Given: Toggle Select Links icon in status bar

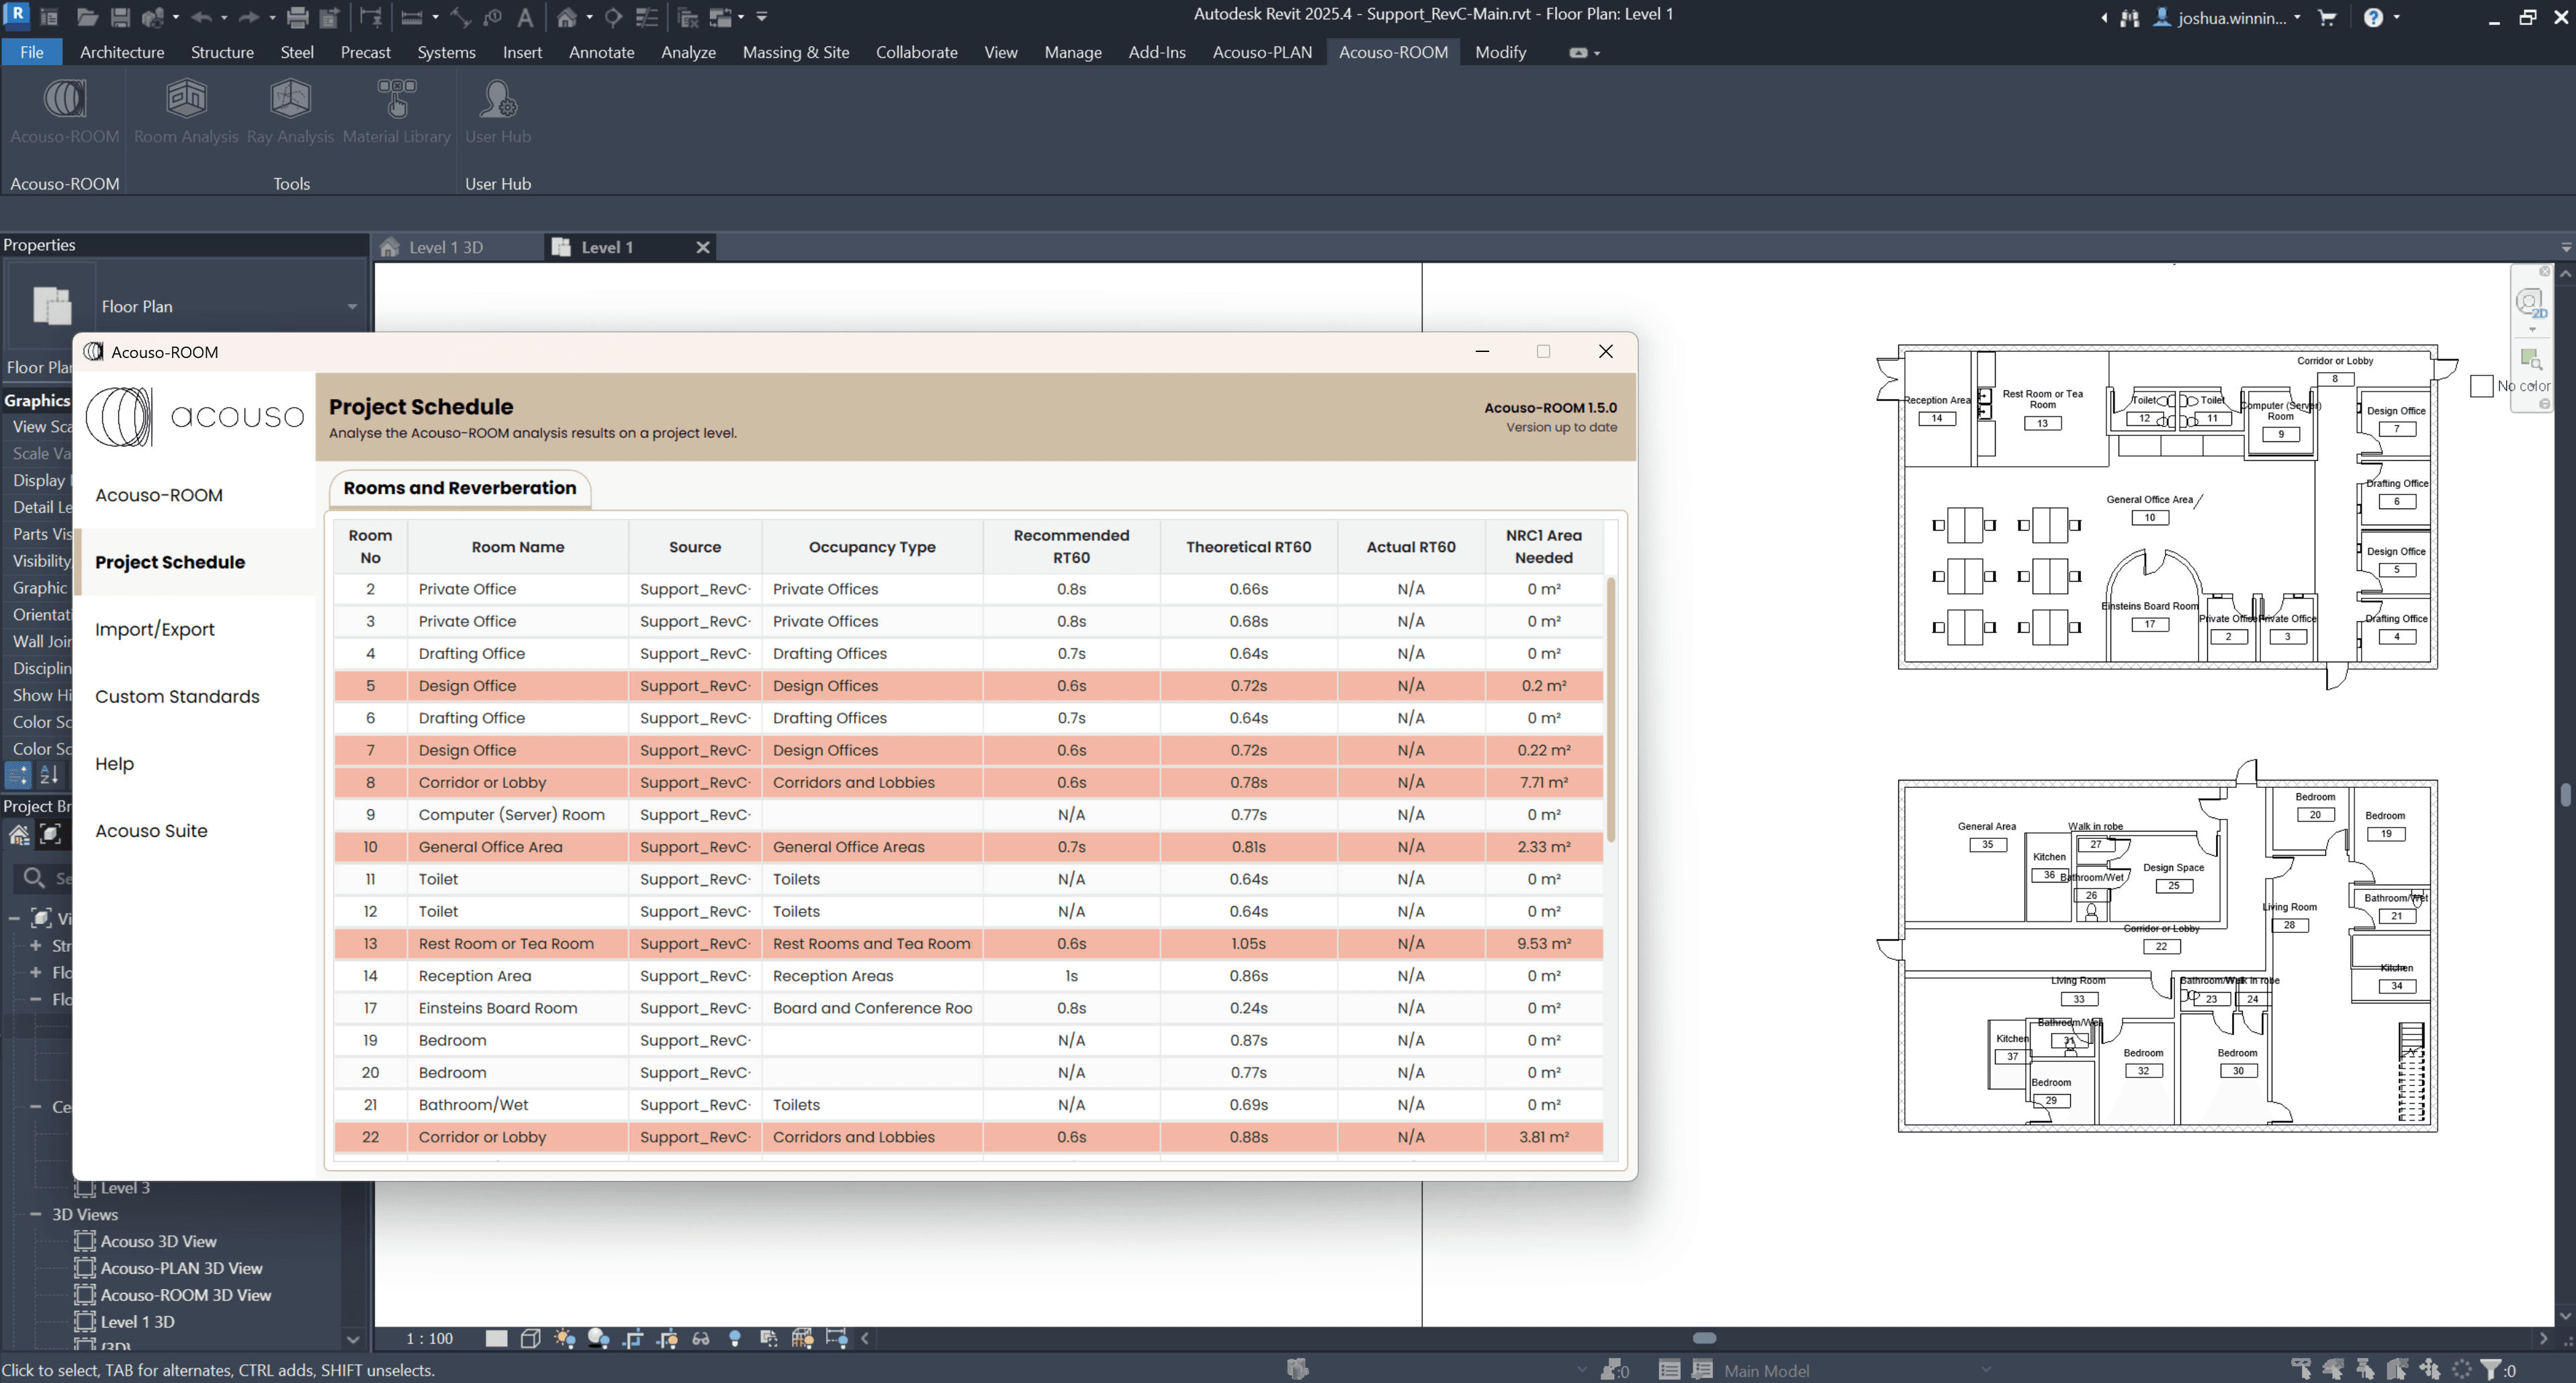Looking at the screenshot, I should (x=2301, y=1369).
